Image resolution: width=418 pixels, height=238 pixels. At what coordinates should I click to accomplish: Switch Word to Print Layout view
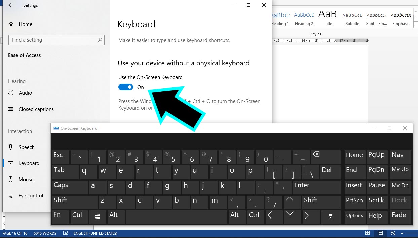380,233
